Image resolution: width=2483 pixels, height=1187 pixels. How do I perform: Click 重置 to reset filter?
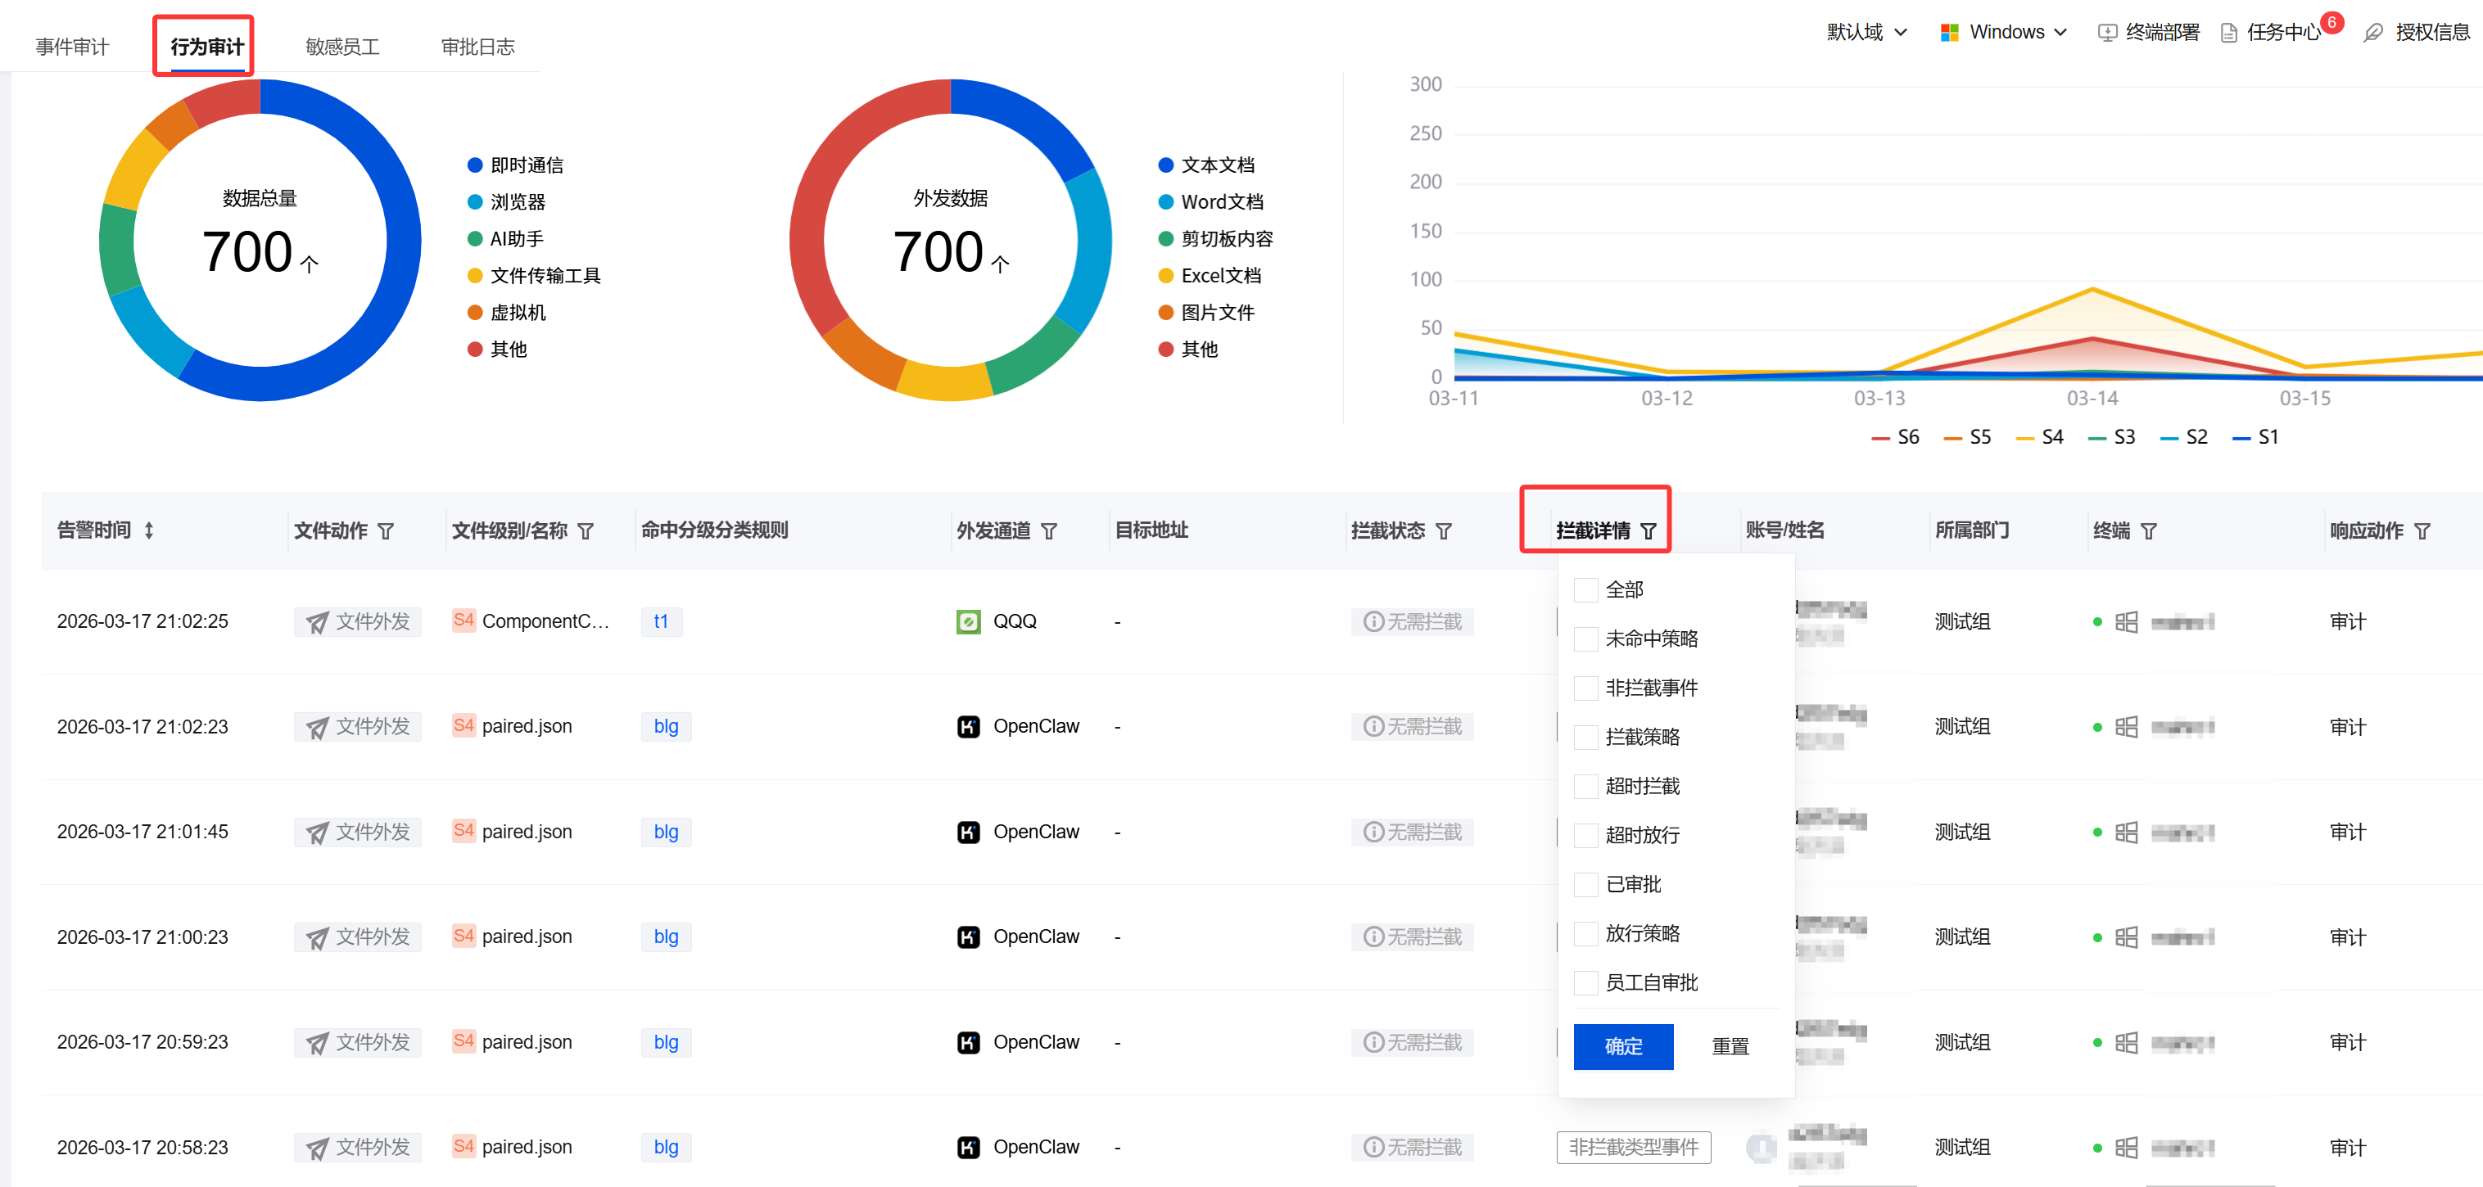1730,1046
